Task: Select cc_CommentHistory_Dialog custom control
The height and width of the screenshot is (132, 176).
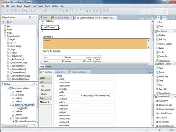Action: (20, 76)
